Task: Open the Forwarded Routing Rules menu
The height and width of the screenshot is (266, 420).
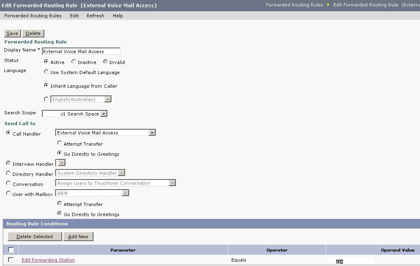Action: [x=33, y=16]
